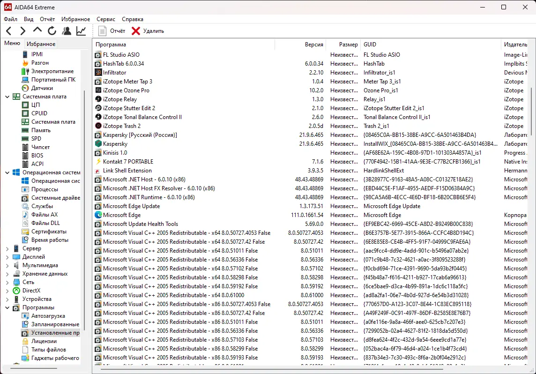Select the Память memory icon
The height and width of the screenshot is (374, 536).
click(x=25, y=130)
